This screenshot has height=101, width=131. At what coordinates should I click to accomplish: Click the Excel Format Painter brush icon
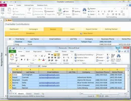pyautogui.click(x=16, y=60)
